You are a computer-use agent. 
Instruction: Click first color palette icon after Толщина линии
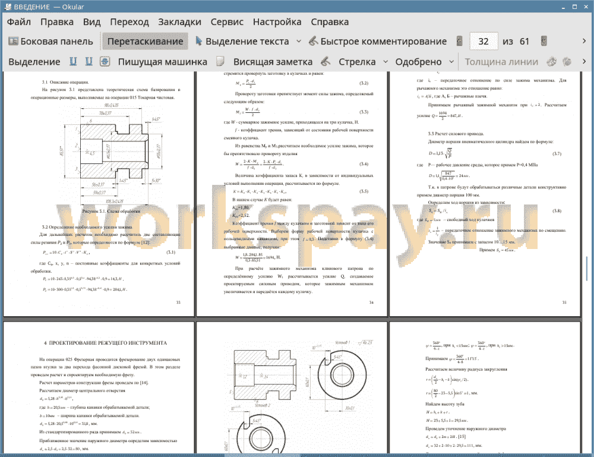[x=552, y=61]
